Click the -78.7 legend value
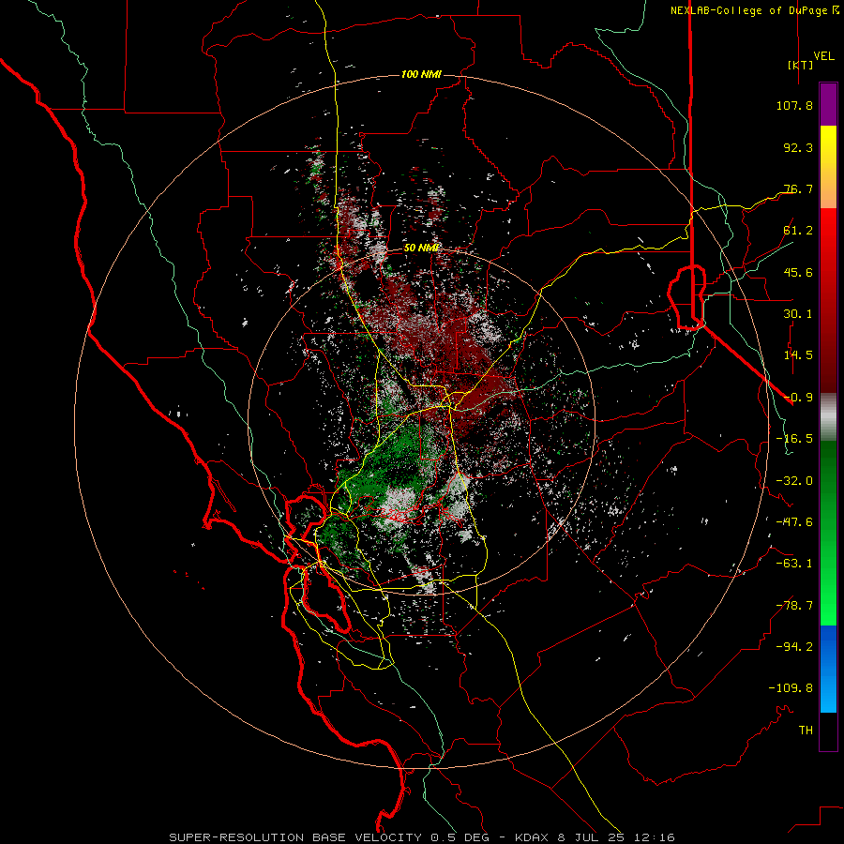This screenshot has width=844, height=844. pyautogui.click(x=794, y=606)
